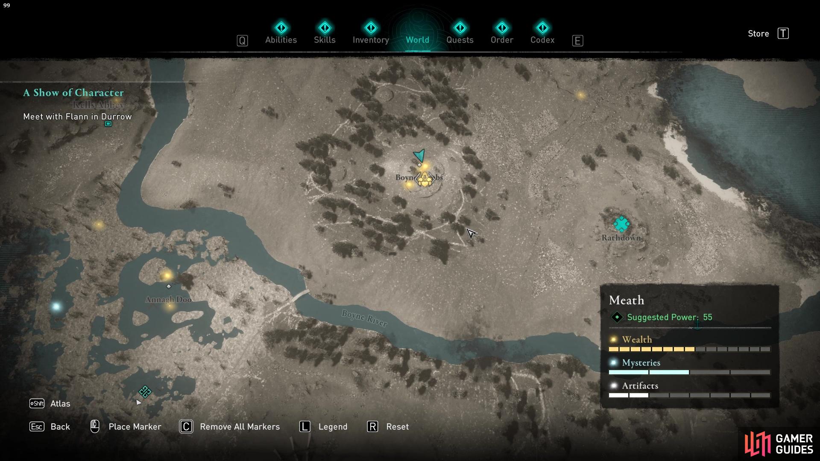Click the Wealth legend icon

(614, 339)
